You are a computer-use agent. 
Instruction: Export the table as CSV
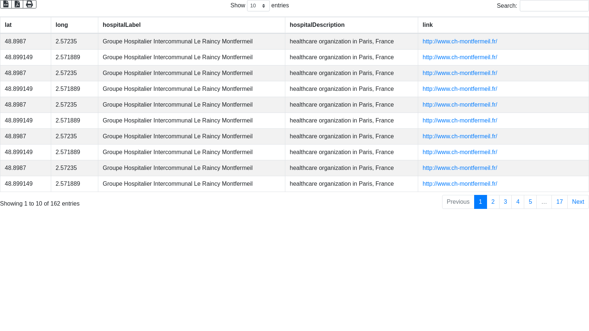pyautogui.click(x=6, y=4)
